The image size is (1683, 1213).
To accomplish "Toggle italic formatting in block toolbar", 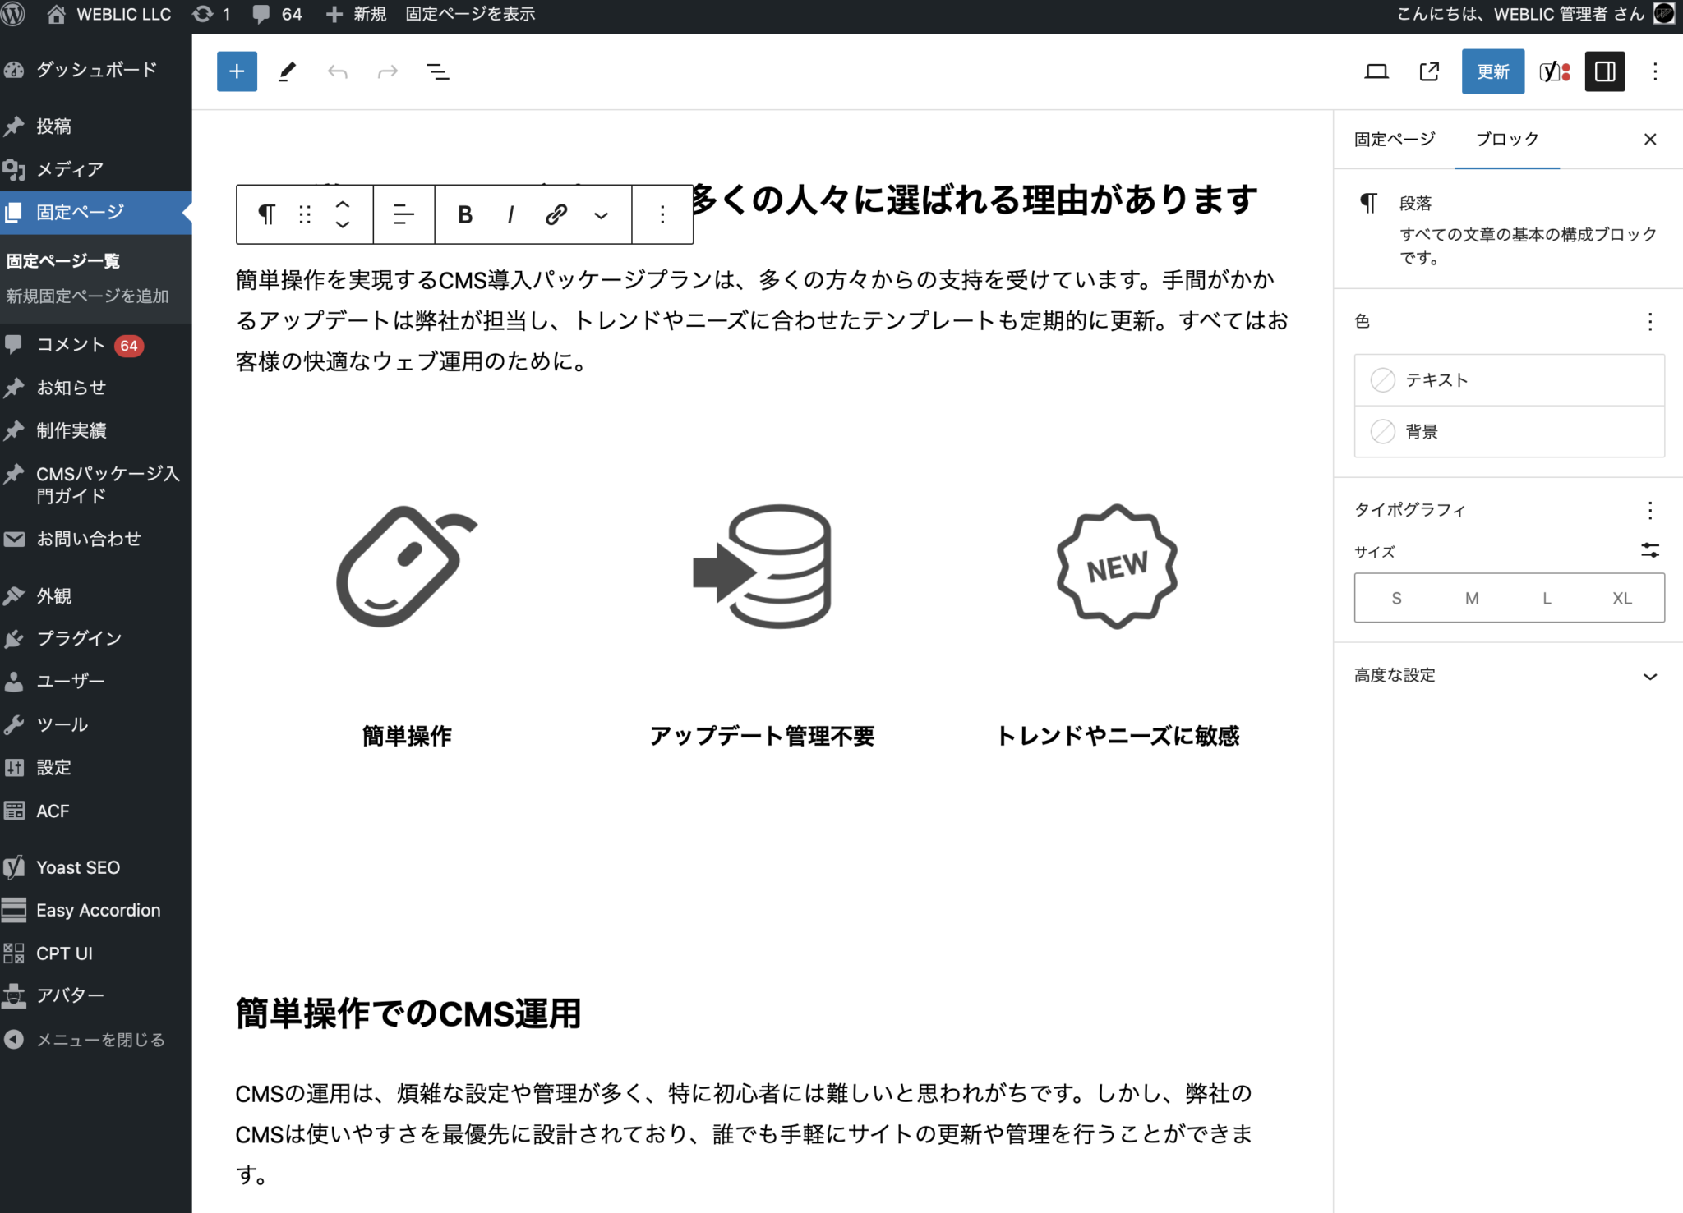I will [x=510, y=214].
